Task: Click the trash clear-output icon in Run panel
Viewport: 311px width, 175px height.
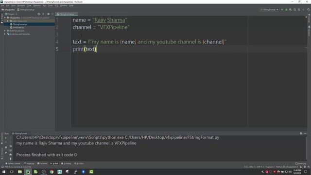Action: (x=10, y=158)
